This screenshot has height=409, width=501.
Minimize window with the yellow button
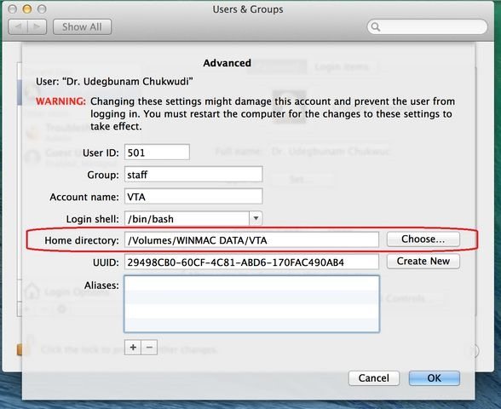27,9
